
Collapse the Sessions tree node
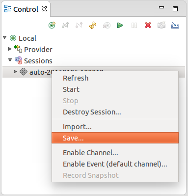[x=10, y=60]
